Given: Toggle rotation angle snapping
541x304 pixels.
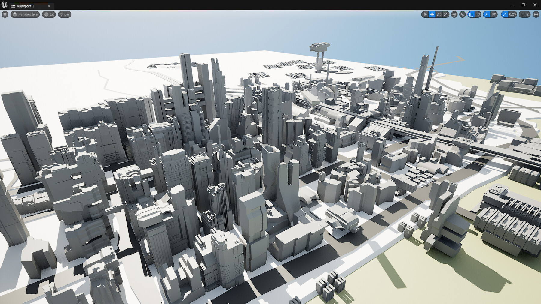Looking at the screenshot, I should pyautogui.click(x=487, y=14).
